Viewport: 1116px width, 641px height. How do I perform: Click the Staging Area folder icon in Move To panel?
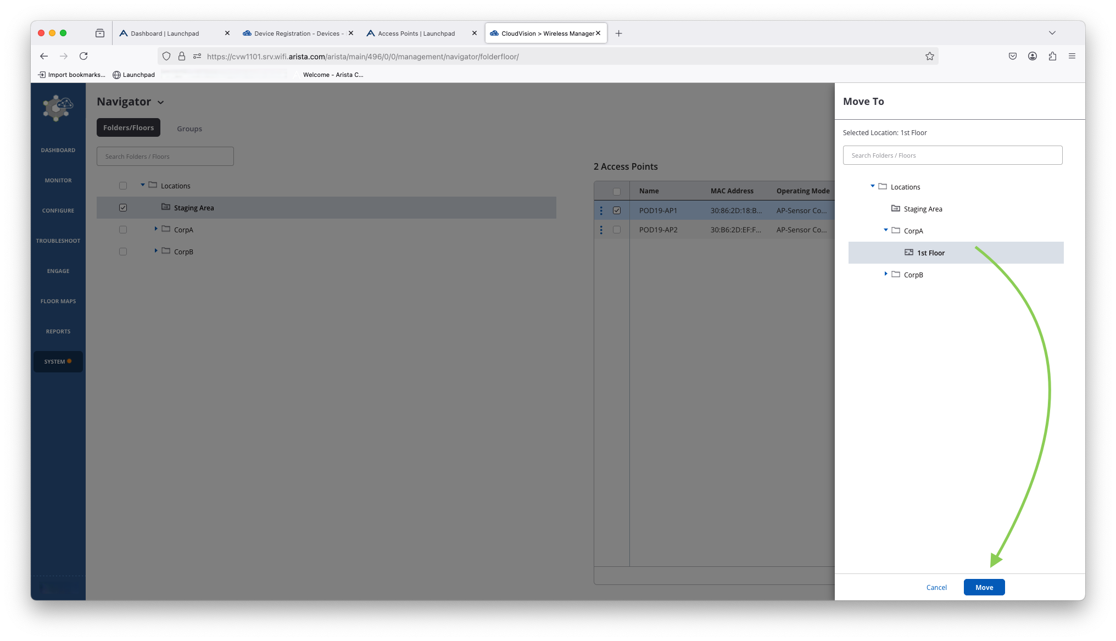(895, 209)
